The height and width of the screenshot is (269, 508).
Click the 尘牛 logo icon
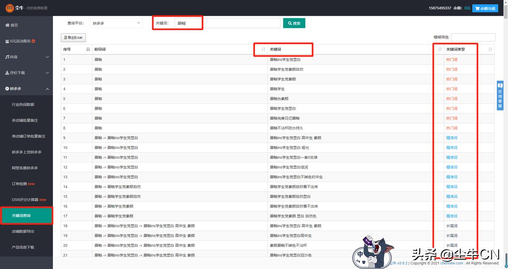[x=9, y=8]
